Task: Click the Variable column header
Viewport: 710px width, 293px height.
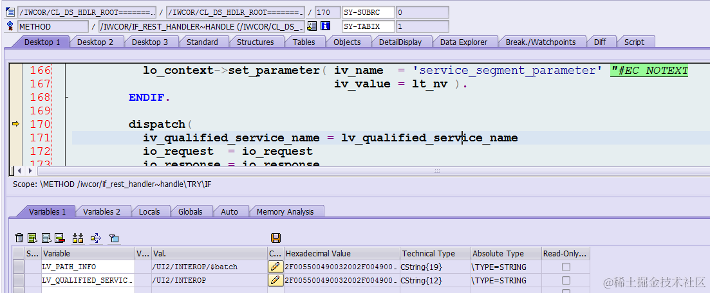Action: coord(88,254)
